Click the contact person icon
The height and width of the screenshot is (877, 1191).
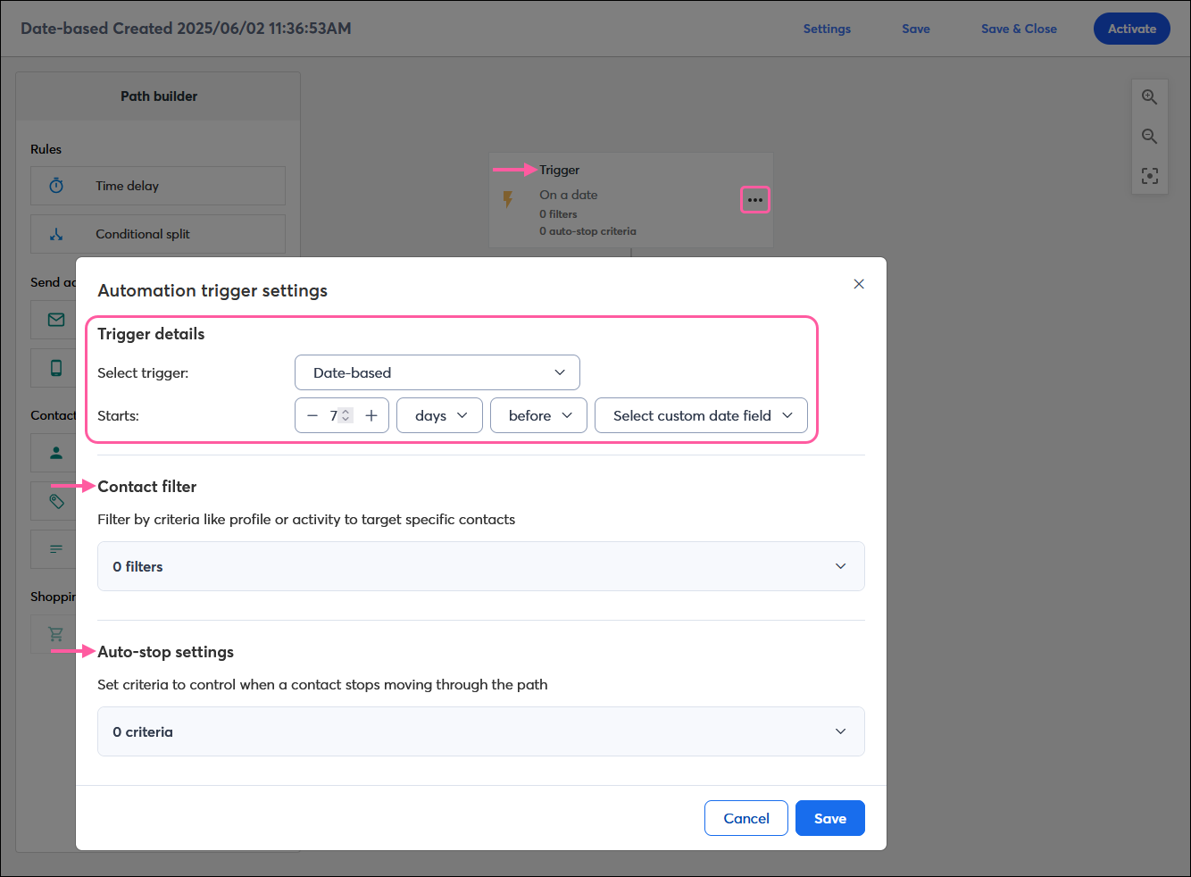point(56,453)
